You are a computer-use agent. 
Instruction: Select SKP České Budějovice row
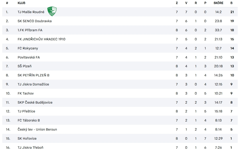point(120,103)
